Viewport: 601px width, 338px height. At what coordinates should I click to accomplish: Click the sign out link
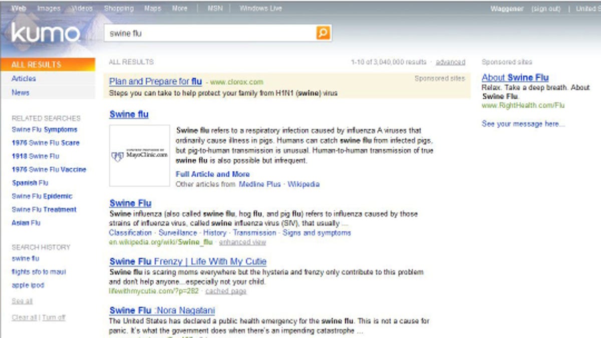545,9
